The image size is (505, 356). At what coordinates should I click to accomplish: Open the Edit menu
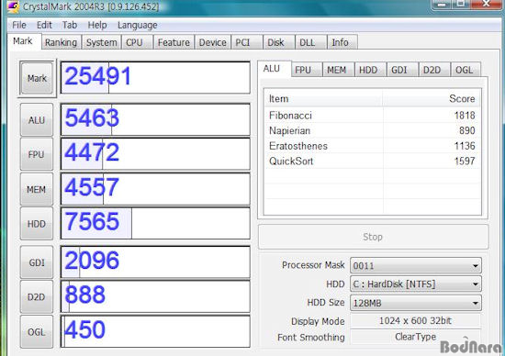pos(44,25)
